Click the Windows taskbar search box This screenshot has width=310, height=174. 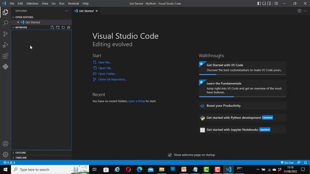[50, 170]
